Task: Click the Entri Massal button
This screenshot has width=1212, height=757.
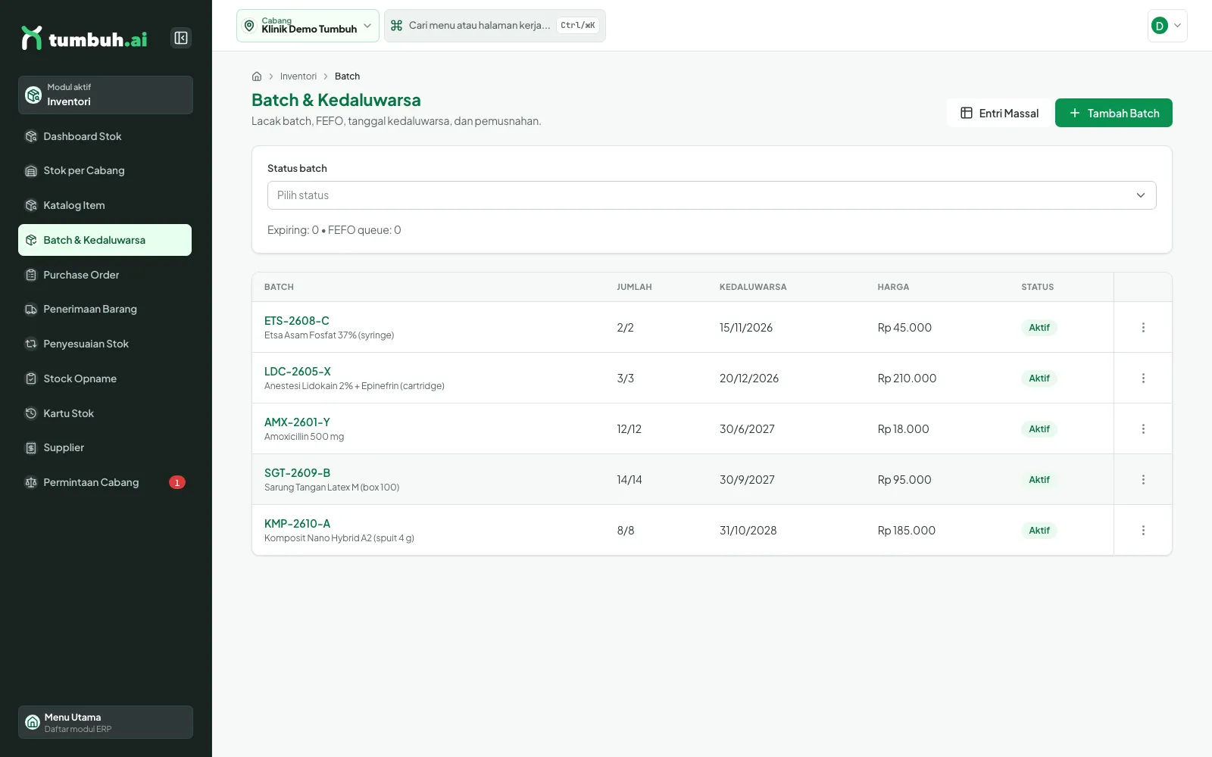Action: click(999, 113)
